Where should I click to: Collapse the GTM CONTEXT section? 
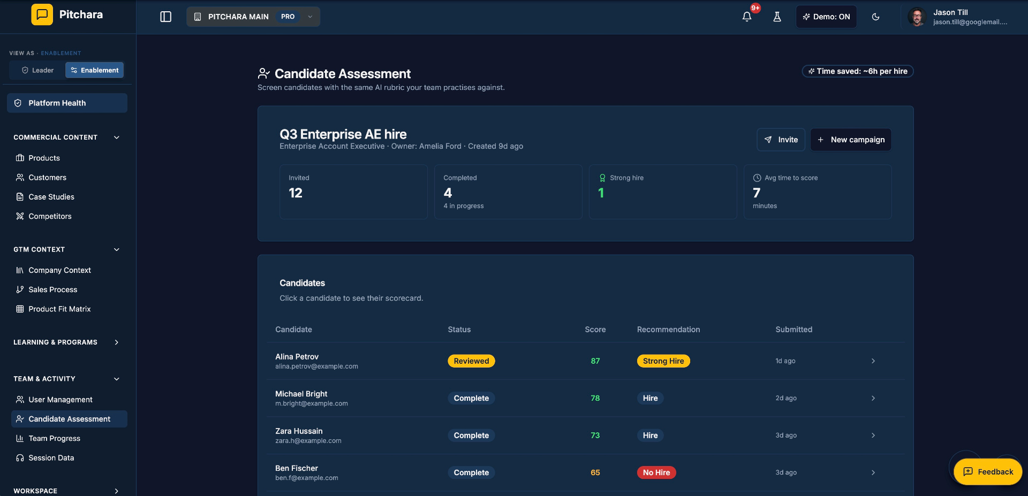117,249
